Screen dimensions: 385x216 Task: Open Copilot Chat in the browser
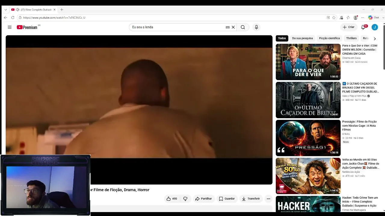(374, 18)
